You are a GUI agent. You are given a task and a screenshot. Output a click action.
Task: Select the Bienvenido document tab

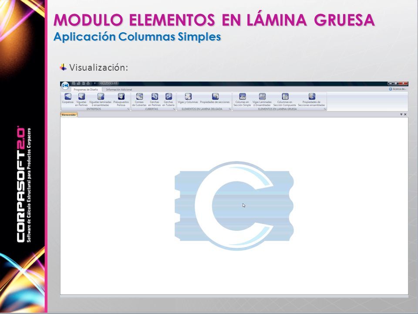pyautogui.click(x=69, y=115)
